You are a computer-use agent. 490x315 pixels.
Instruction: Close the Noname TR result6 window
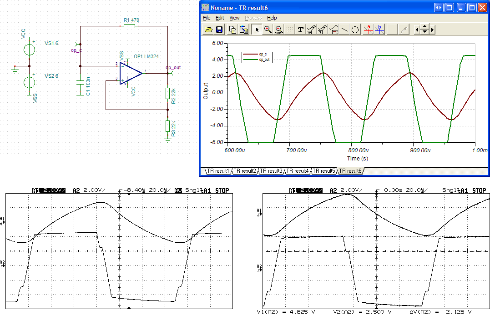(x=483, y=7)
